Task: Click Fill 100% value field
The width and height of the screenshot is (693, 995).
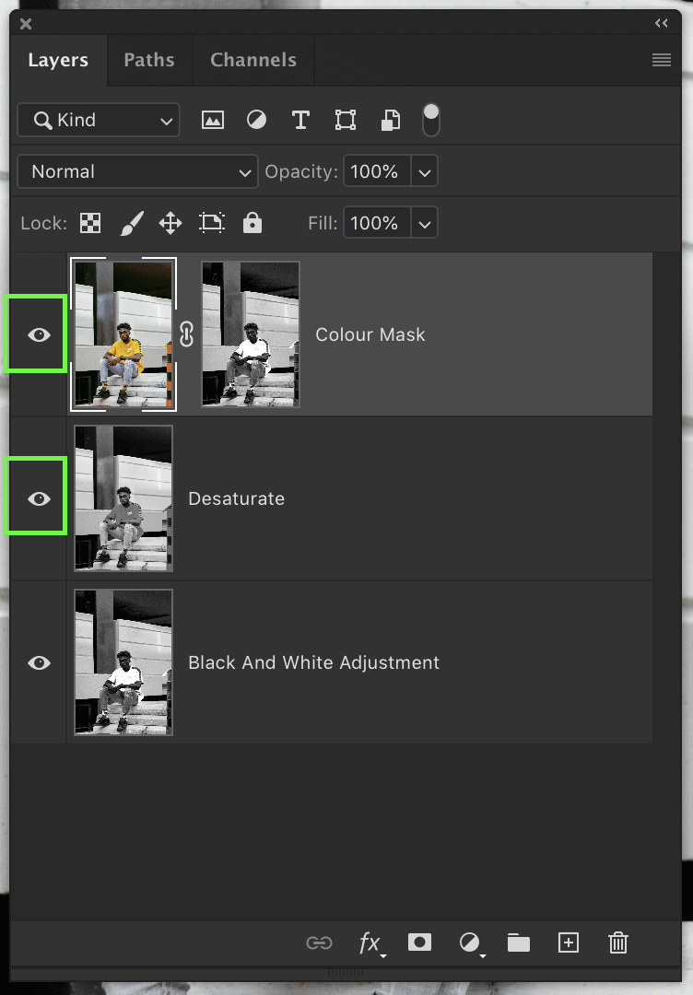Action: pos(377,223)
